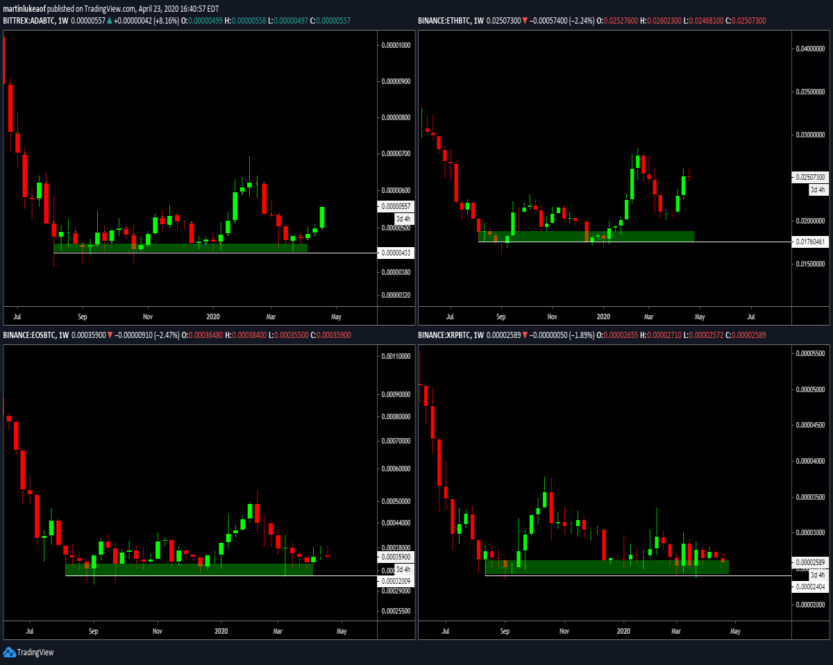Click the red down arrow in ETHBTC header
Screen dimensions: 833x665
point(523,22)
